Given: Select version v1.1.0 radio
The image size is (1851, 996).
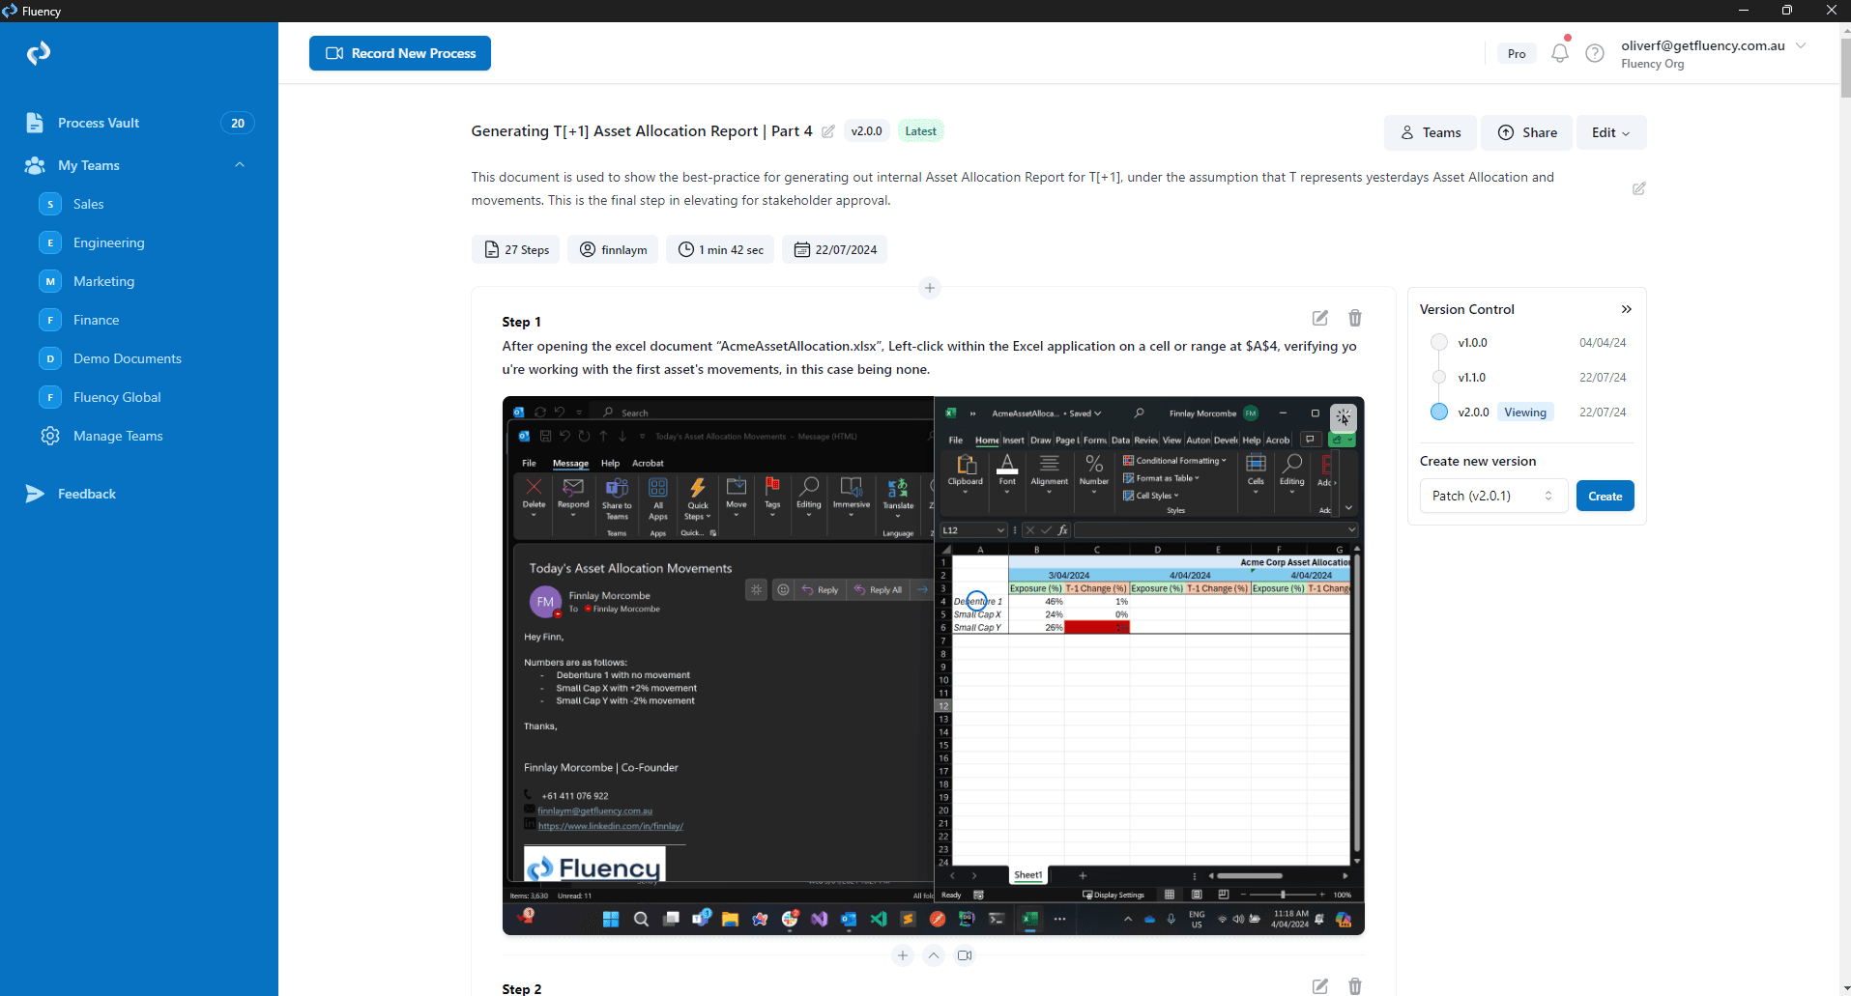Looking at the screenshot, I should [1439, 377].
